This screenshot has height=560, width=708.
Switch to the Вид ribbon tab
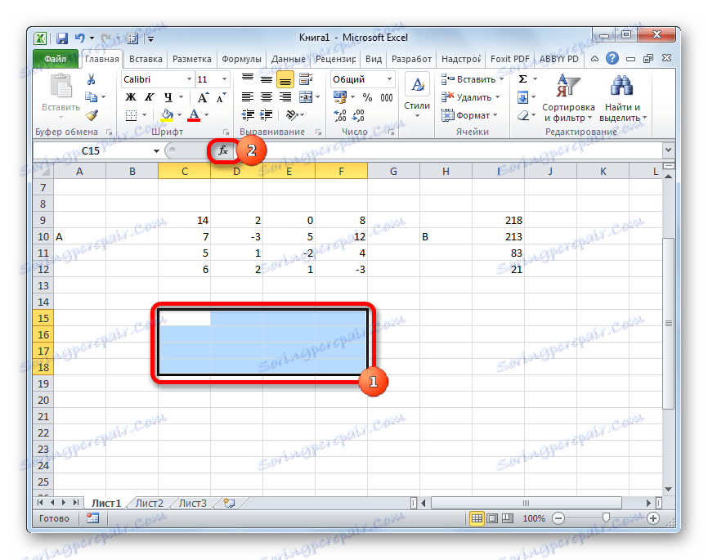[x=374, y=59]
